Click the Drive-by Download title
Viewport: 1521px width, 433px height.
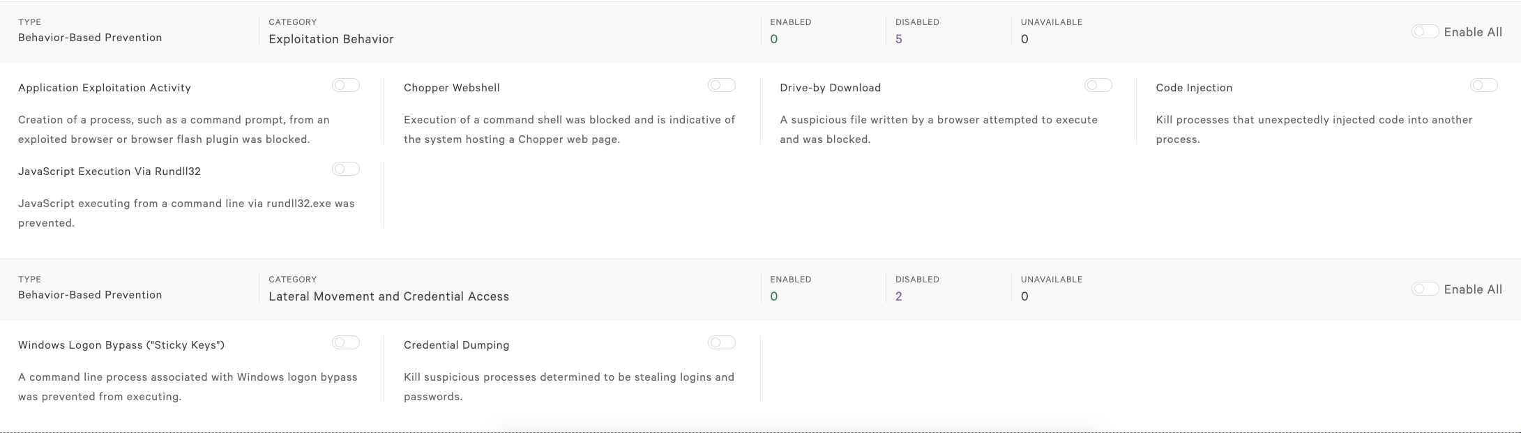click(831, 88)
